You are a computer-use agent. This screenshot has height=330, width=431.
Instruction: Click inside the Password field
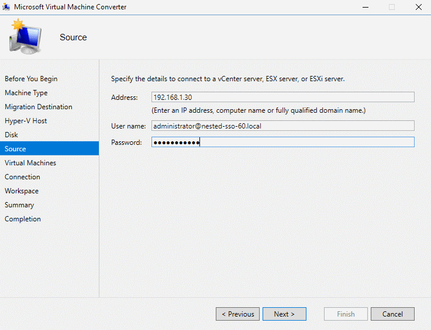coord(283,142)
